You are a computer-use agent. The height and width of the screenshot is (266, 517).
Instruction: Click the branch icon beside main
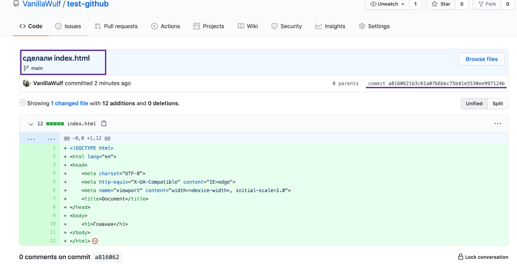[26, 68]
